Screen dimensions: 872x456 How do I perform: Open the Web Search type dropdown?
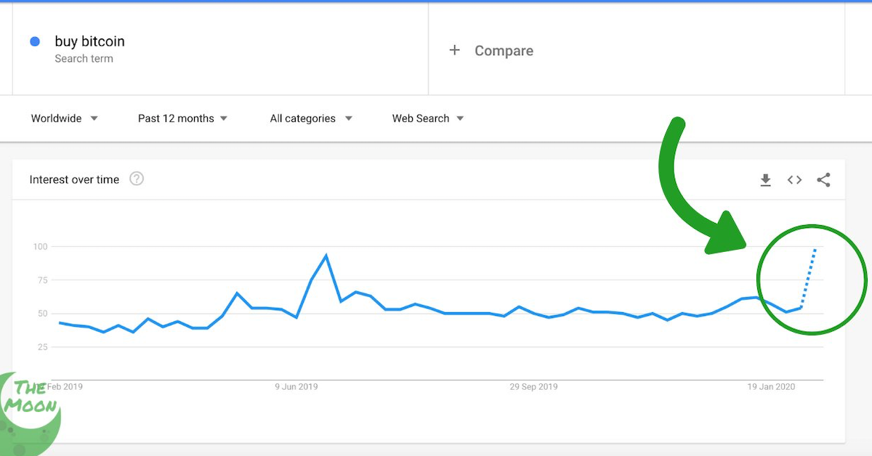click(x=427, y=118)
